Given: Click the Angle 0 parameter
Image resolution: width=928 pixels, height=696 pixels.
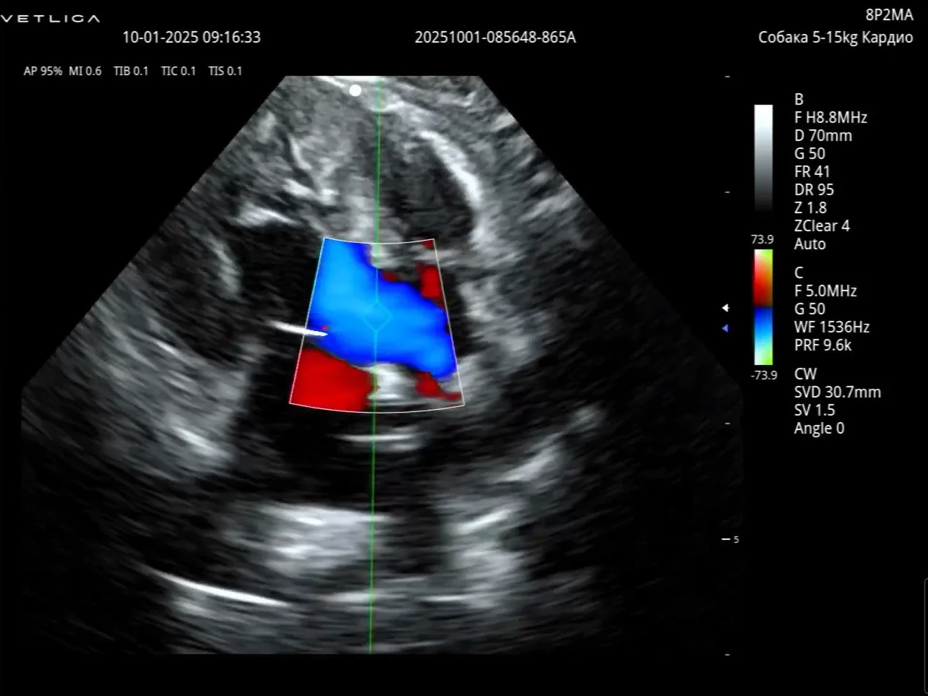Looking at the screenshot, I should point(819,429).
